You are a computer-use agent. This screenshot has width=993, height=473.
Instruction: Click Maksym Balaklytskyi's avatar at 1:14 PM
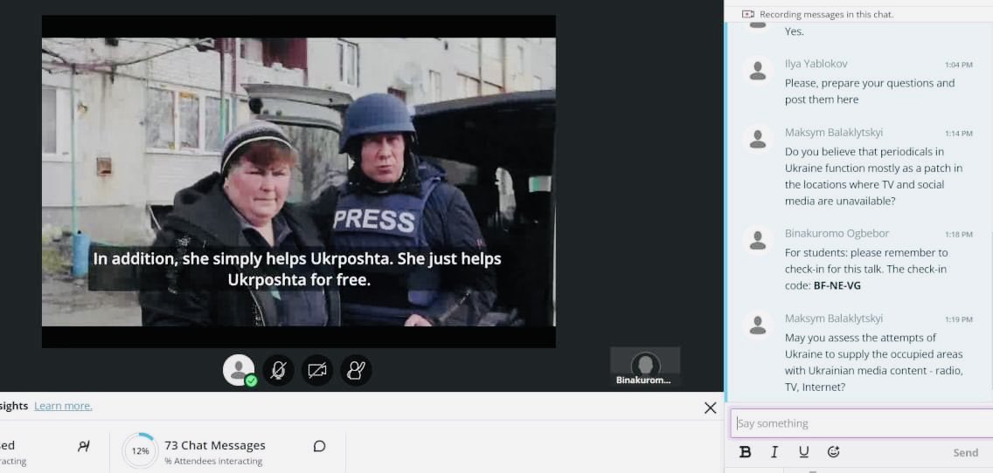click(x=757, y=139)
